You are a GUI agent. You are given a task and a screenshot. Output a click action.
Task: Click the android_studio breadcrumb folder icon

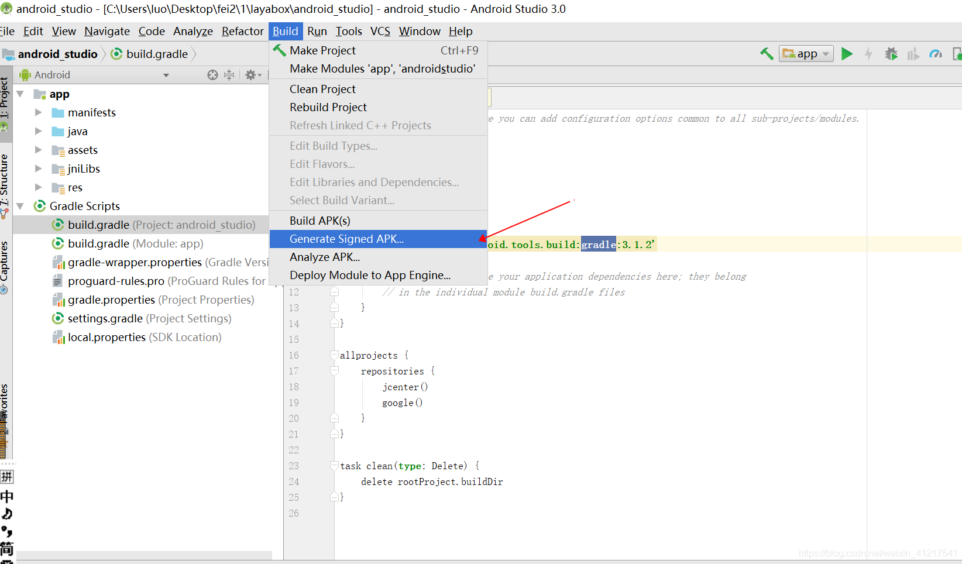click(x=8, y=54)
